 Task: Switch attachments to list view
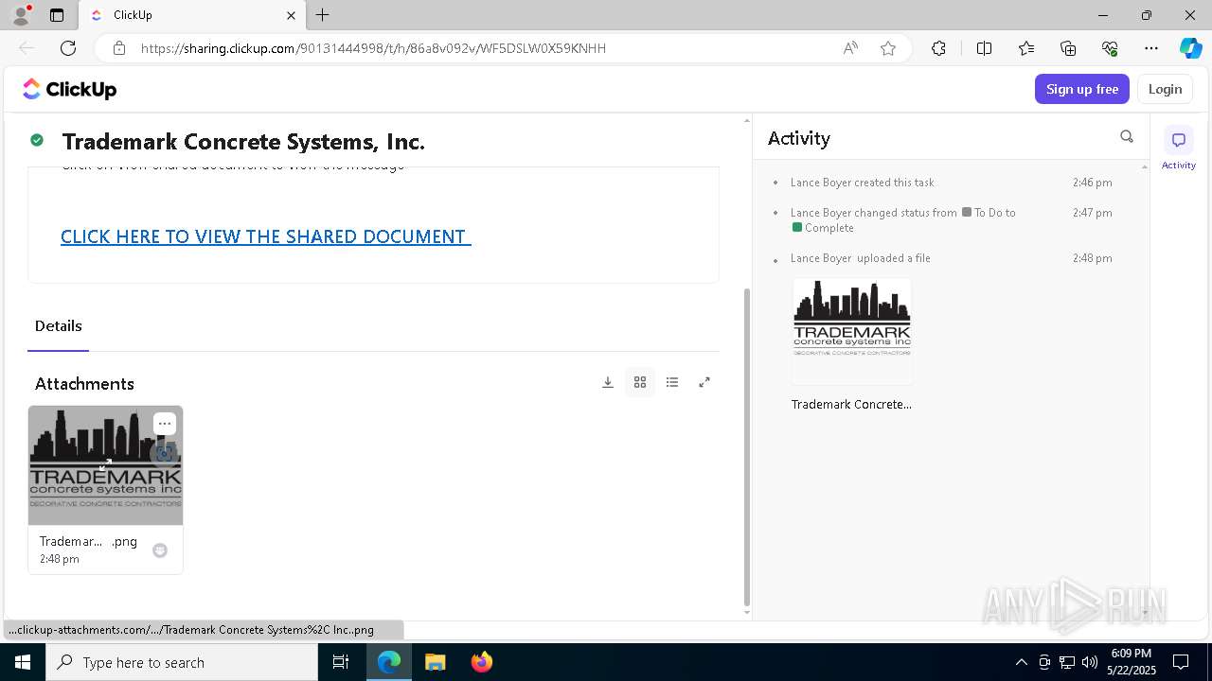pyautogui.click(x=672, y=382)
